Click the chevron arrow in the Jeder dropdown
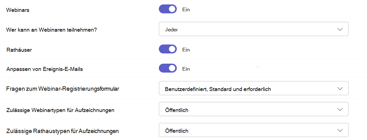Image resolution: width=367 pixels, height=140 pixels. point(340,29)
